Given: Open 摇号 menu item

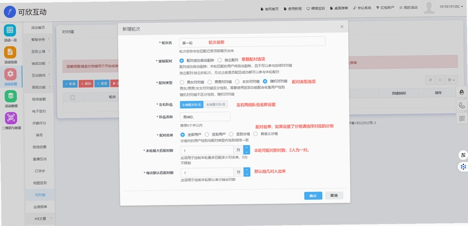Looking at the screenshot, I should (39, 135).
